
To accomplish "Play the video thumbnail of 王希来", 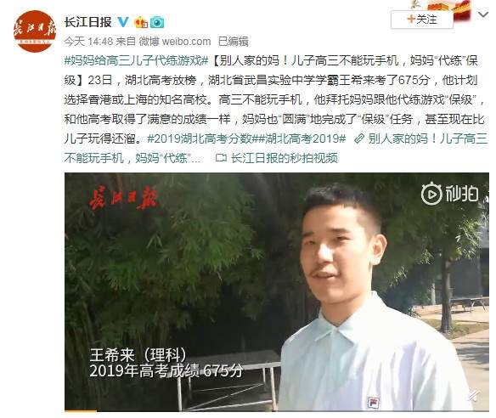I will coord(277,291).
